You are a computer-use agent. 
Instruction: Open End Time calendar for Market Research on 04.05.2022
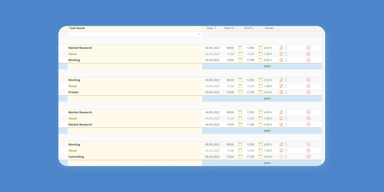tap(260, 112)
